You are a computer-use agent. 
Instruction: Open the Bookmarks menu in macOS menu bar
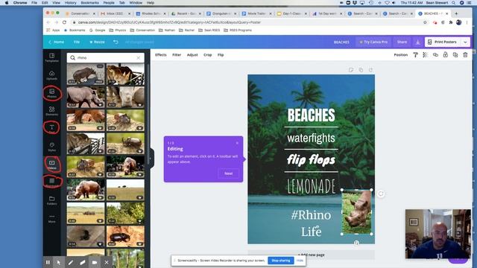(89, 3)
